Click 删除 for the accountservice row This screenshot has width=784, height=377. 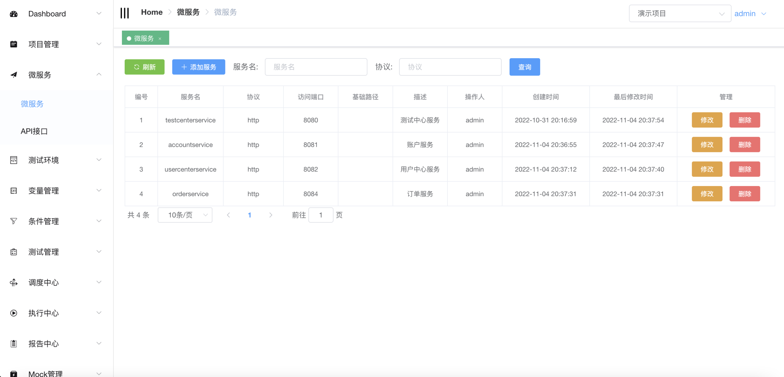744,144
